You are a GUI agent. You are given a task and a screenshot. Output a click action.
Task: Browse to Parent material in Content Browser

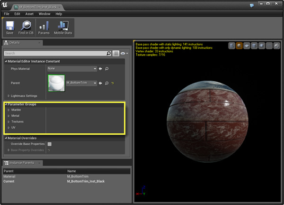[107, 83]
